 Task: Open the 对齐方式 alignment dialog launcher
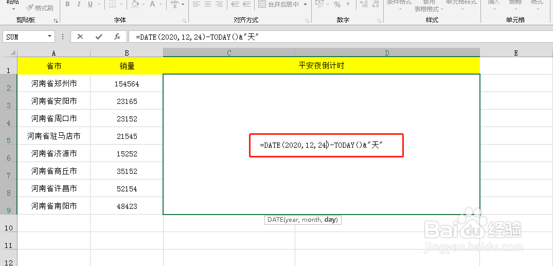pyautogui.click(x=308, y=21)
